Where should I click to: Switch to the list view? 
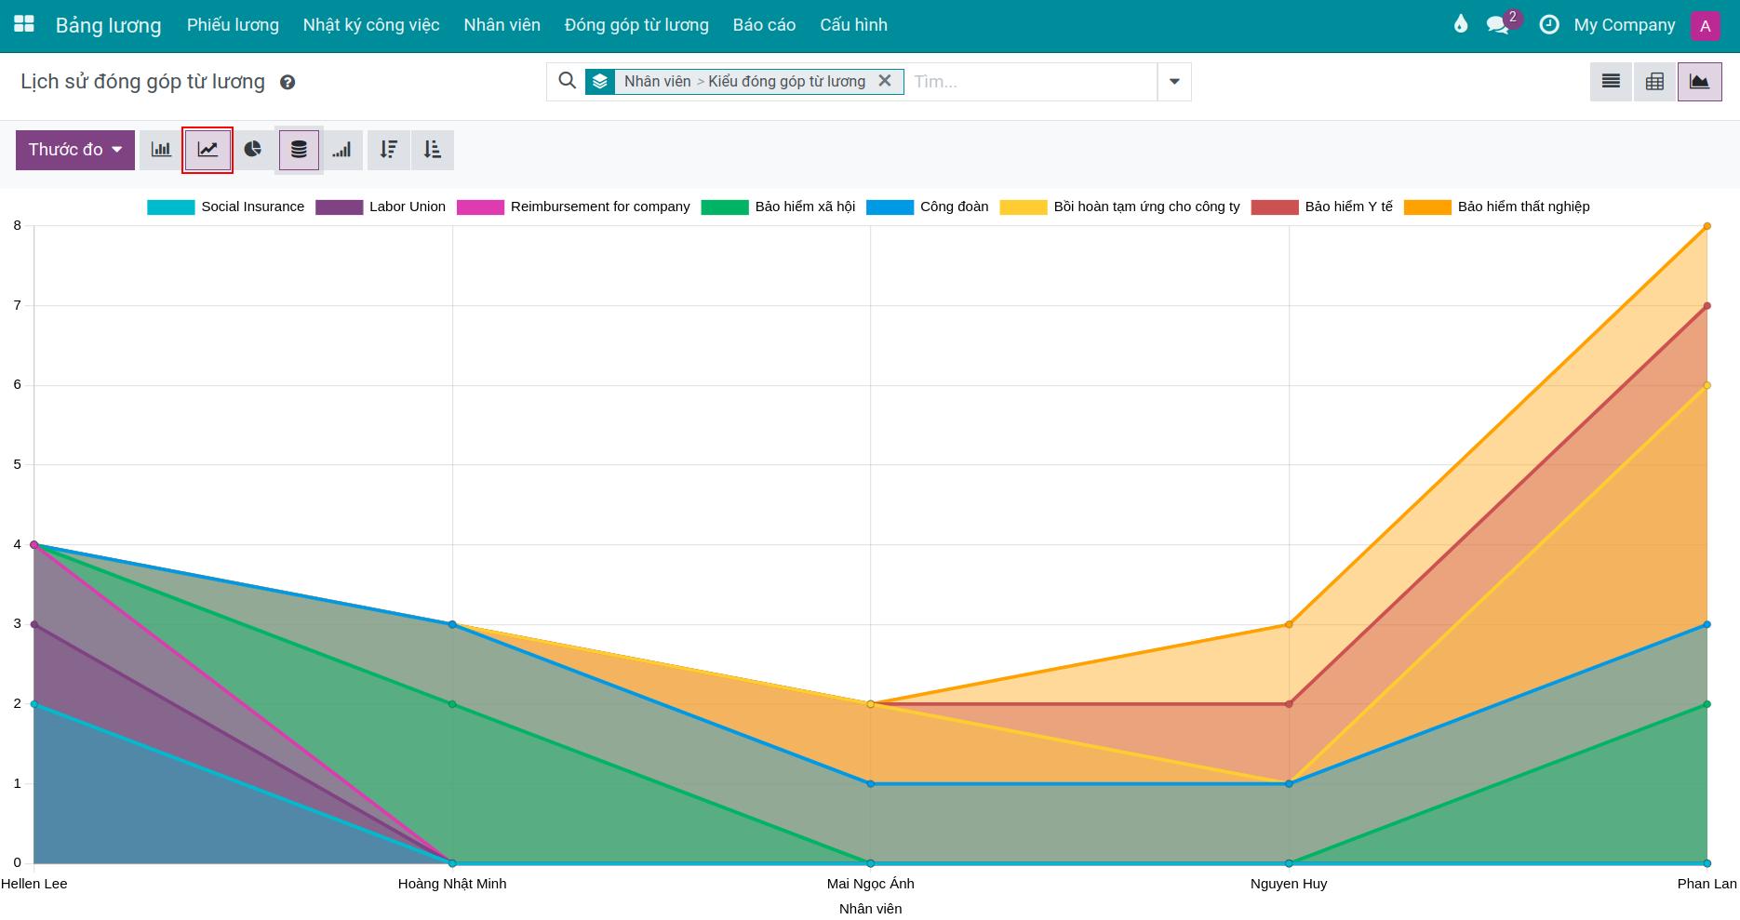pos(1611,82)
